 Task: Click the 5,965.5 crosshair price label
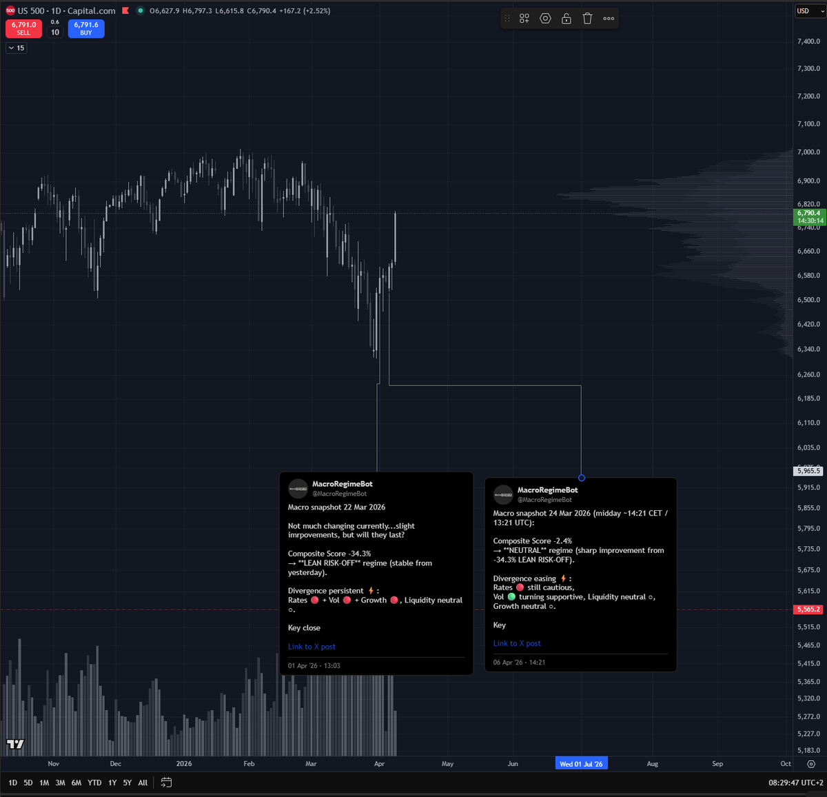tap(809, 471)
